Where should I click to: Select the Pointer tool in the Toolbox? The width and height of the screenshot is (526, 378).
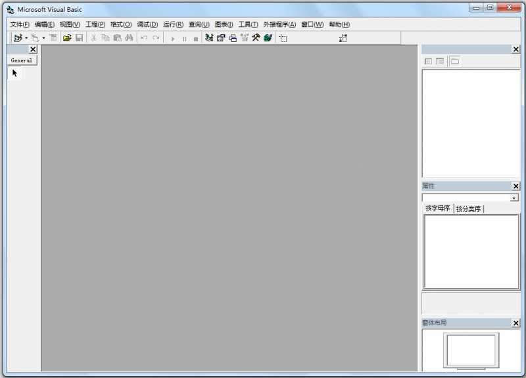[x=14, y=73]
